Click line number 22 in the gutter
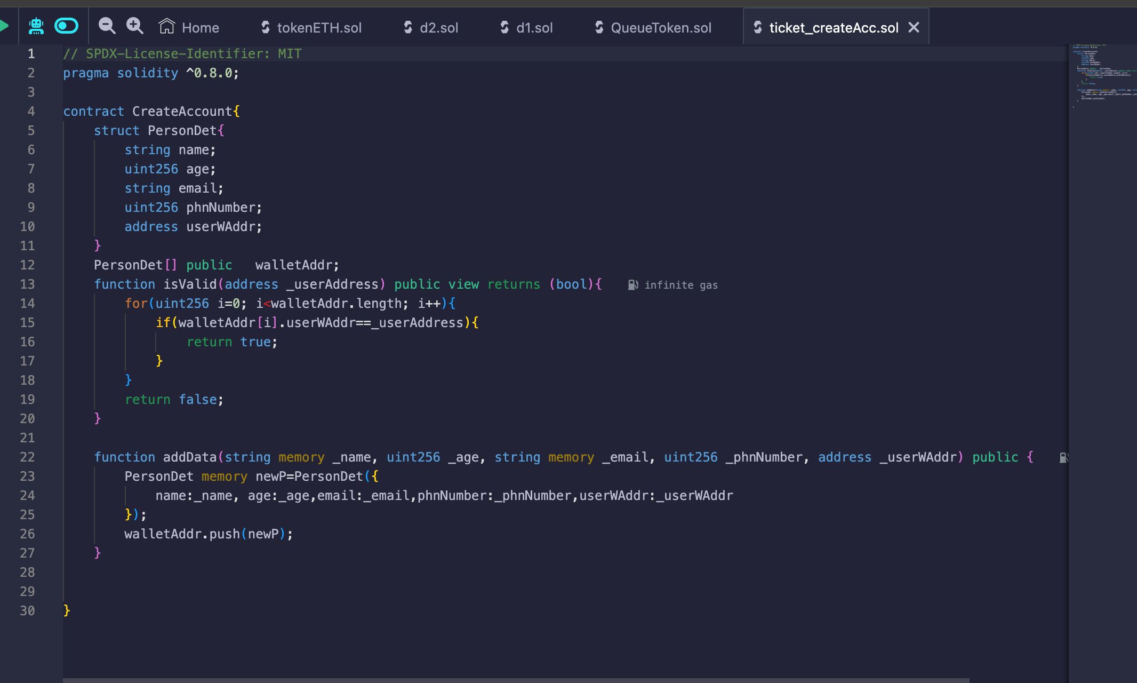 pos(27,457)
